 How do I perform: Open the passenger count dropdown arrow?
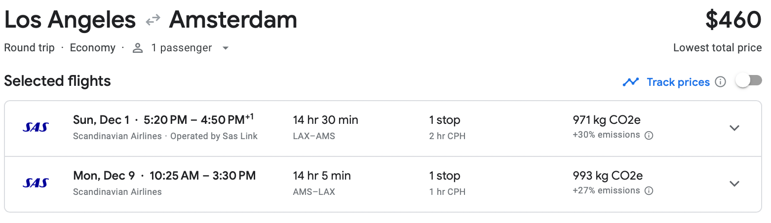pos(226,48)
